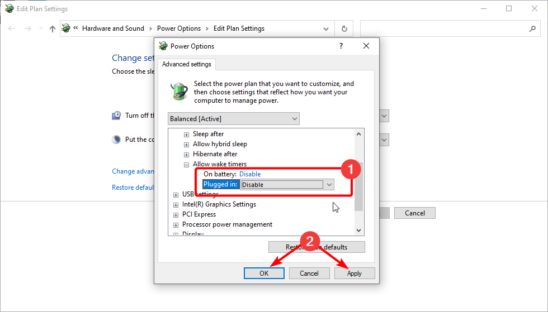Select the PCI Express item
Image resolution: width=548 pixels, height=312 pixels.
coord(199,214)
